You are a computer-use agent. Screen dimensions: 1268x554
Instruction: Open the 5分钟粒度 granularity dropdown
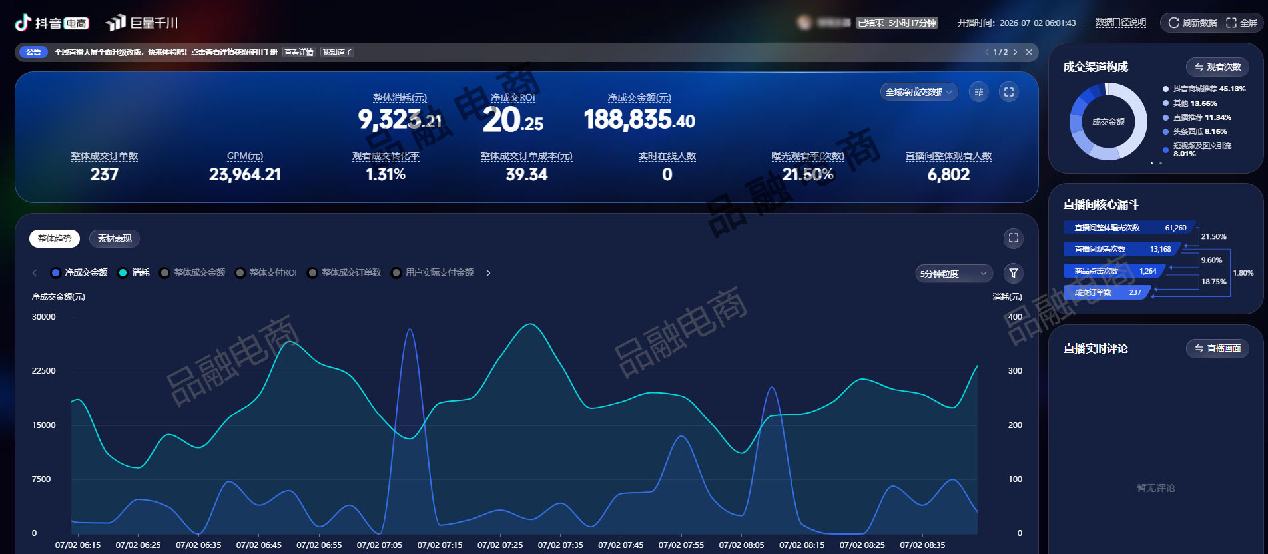[954, 274]
